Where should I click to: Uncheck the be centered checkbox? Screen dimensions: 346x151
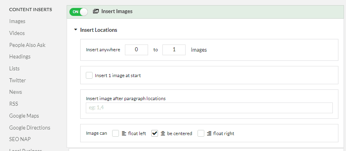(x=155, y=134)
